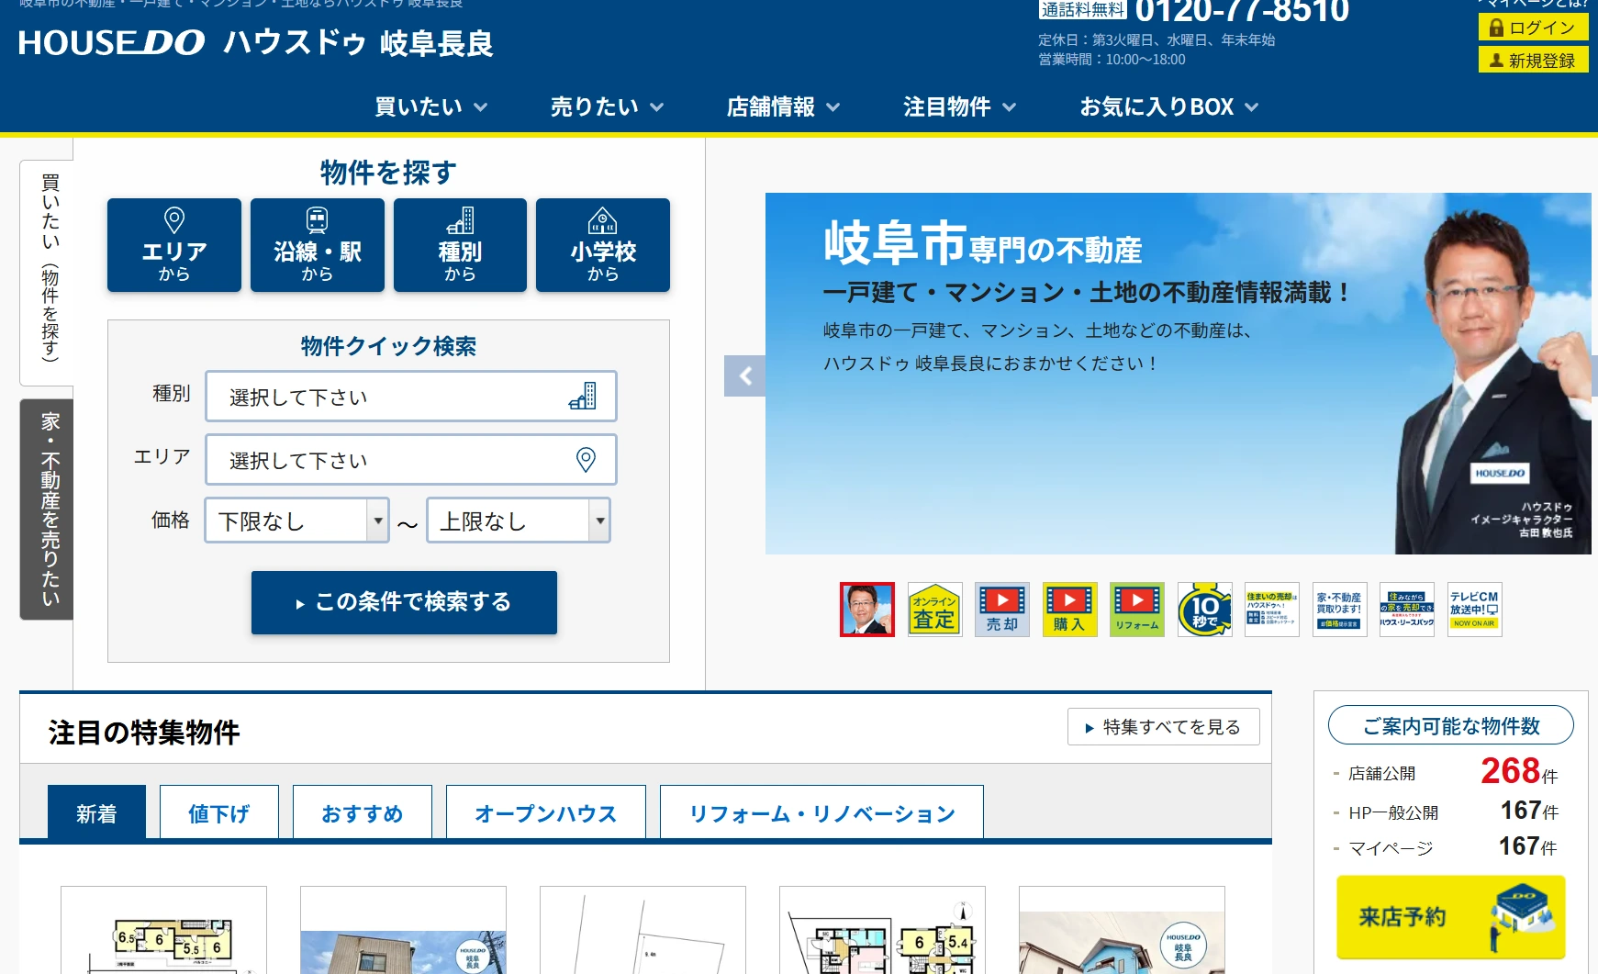Select the spokesman portrait slide thumbnail
1598x974 pixels.
tap(867, 610)
